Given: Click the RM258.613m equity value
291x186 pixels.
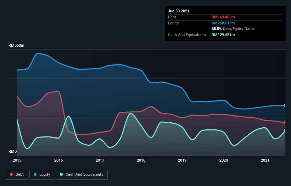Looking at the screenshot, I should click(223, 23).
